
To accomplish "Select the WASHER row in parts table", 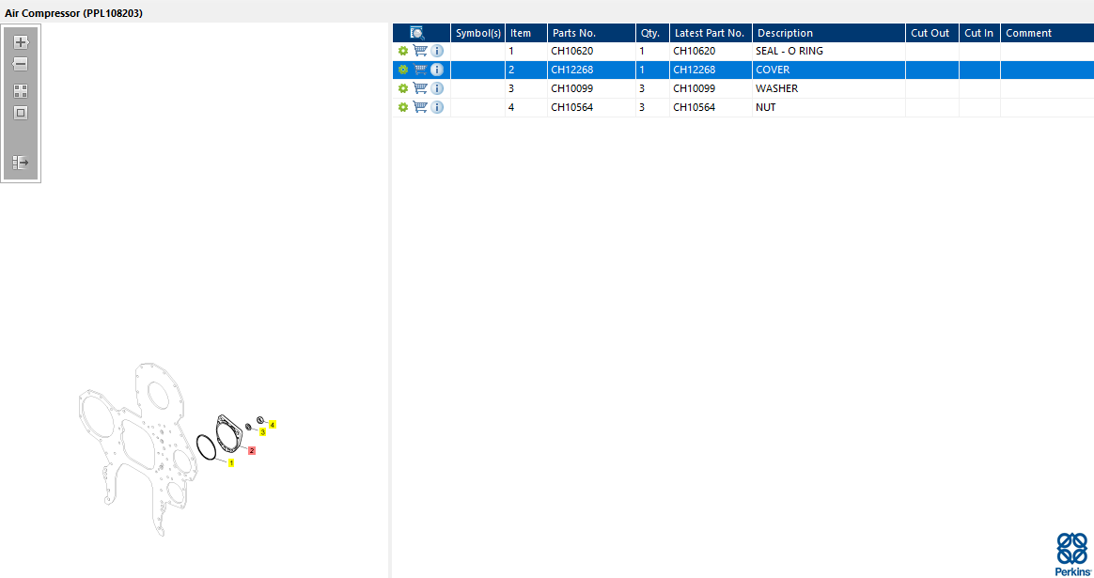I will tap(743, 88).
